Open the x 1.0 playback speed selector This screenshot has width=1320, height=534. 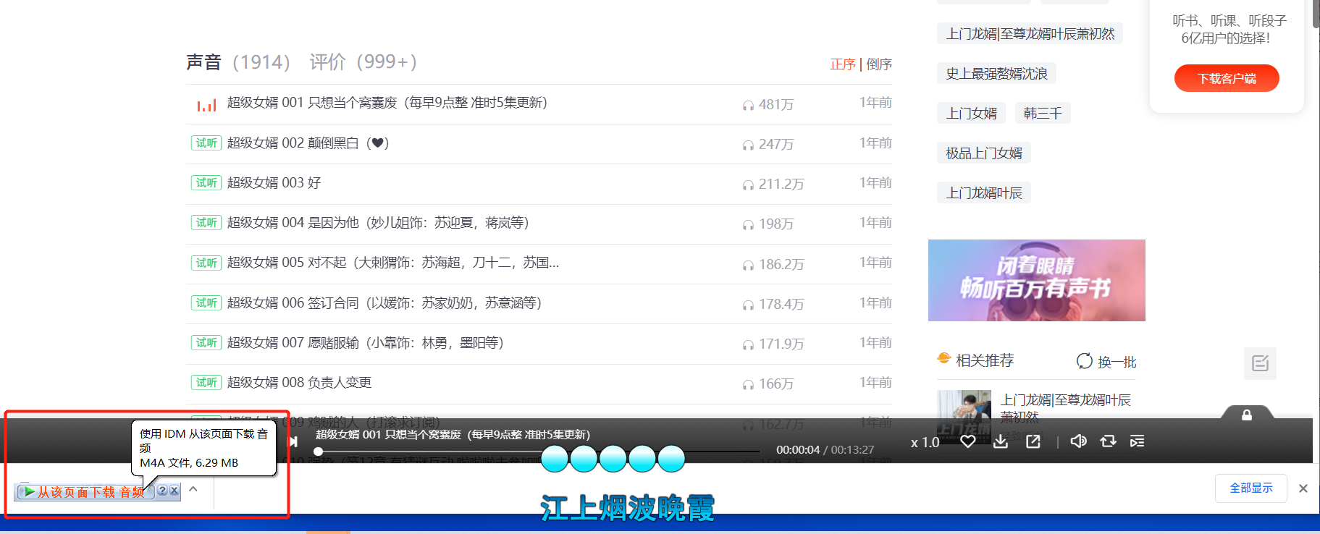click(x=925, y=442)
